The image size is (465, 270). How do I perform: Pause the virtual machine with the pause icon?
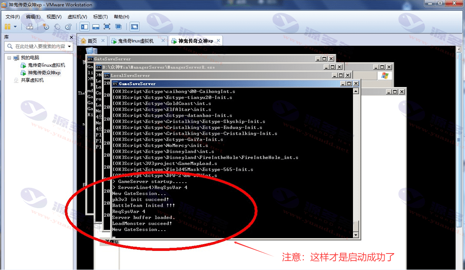[x=8, y=27]
